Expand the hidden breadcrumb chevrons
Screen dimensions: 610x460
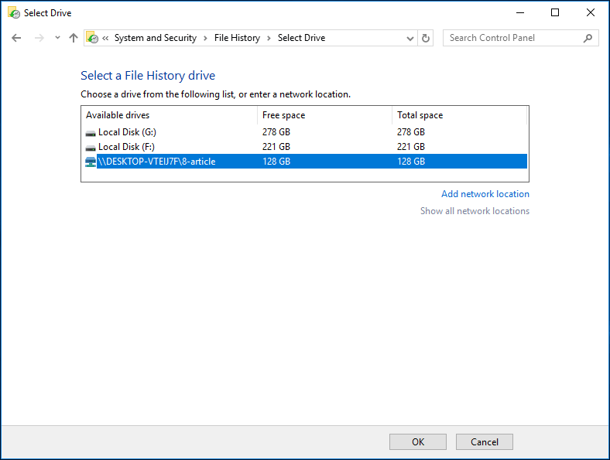pyautogui.click(x=105, y=38)
